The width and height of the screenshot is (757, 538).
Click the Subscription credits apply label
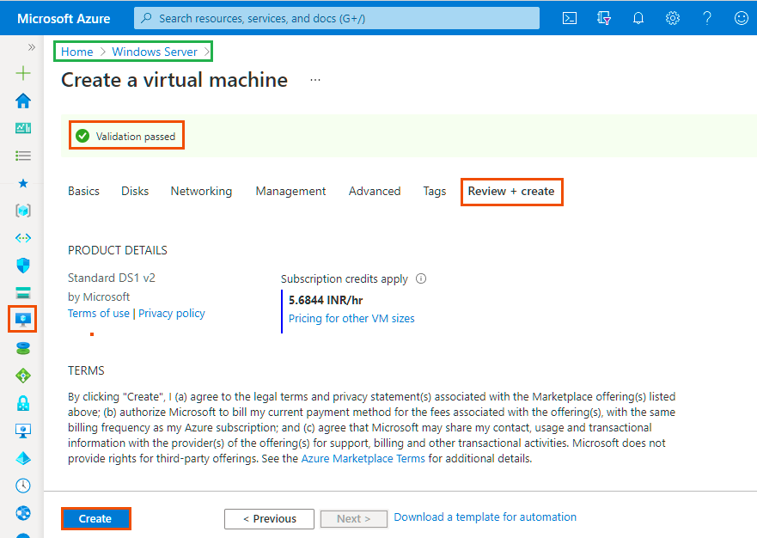coord(345,279)
